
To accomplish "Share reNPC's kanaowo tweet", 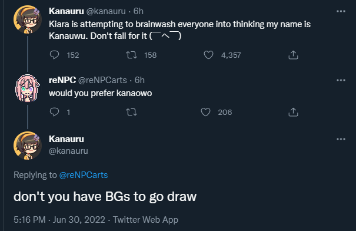I will tap(293, 112).
